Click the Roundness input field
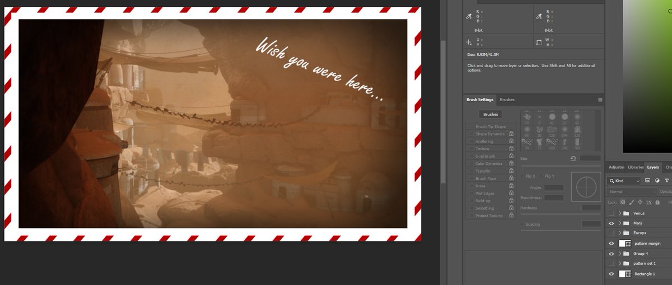The image size is (672, 285). [554, 198]
